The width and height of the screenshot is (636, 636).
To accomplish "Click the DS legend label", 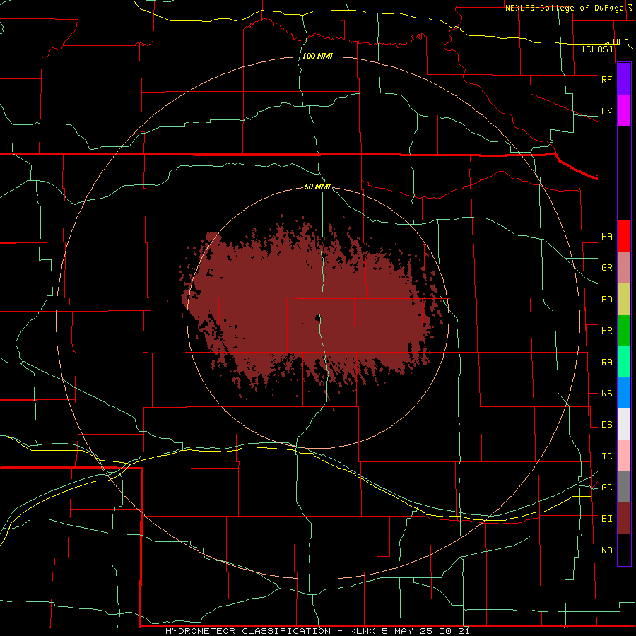I will pyautogui.click(x=606, y=425).
